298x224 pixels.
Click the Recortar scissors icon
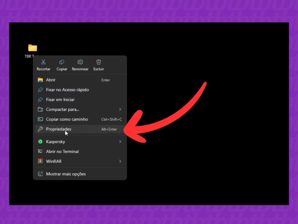point(43,62)
